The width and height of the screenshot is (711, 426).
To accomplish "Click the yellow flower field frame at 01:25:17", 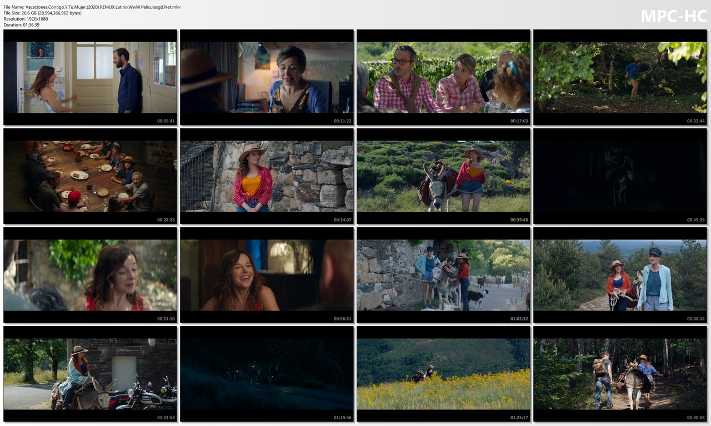I will point(443,374).
